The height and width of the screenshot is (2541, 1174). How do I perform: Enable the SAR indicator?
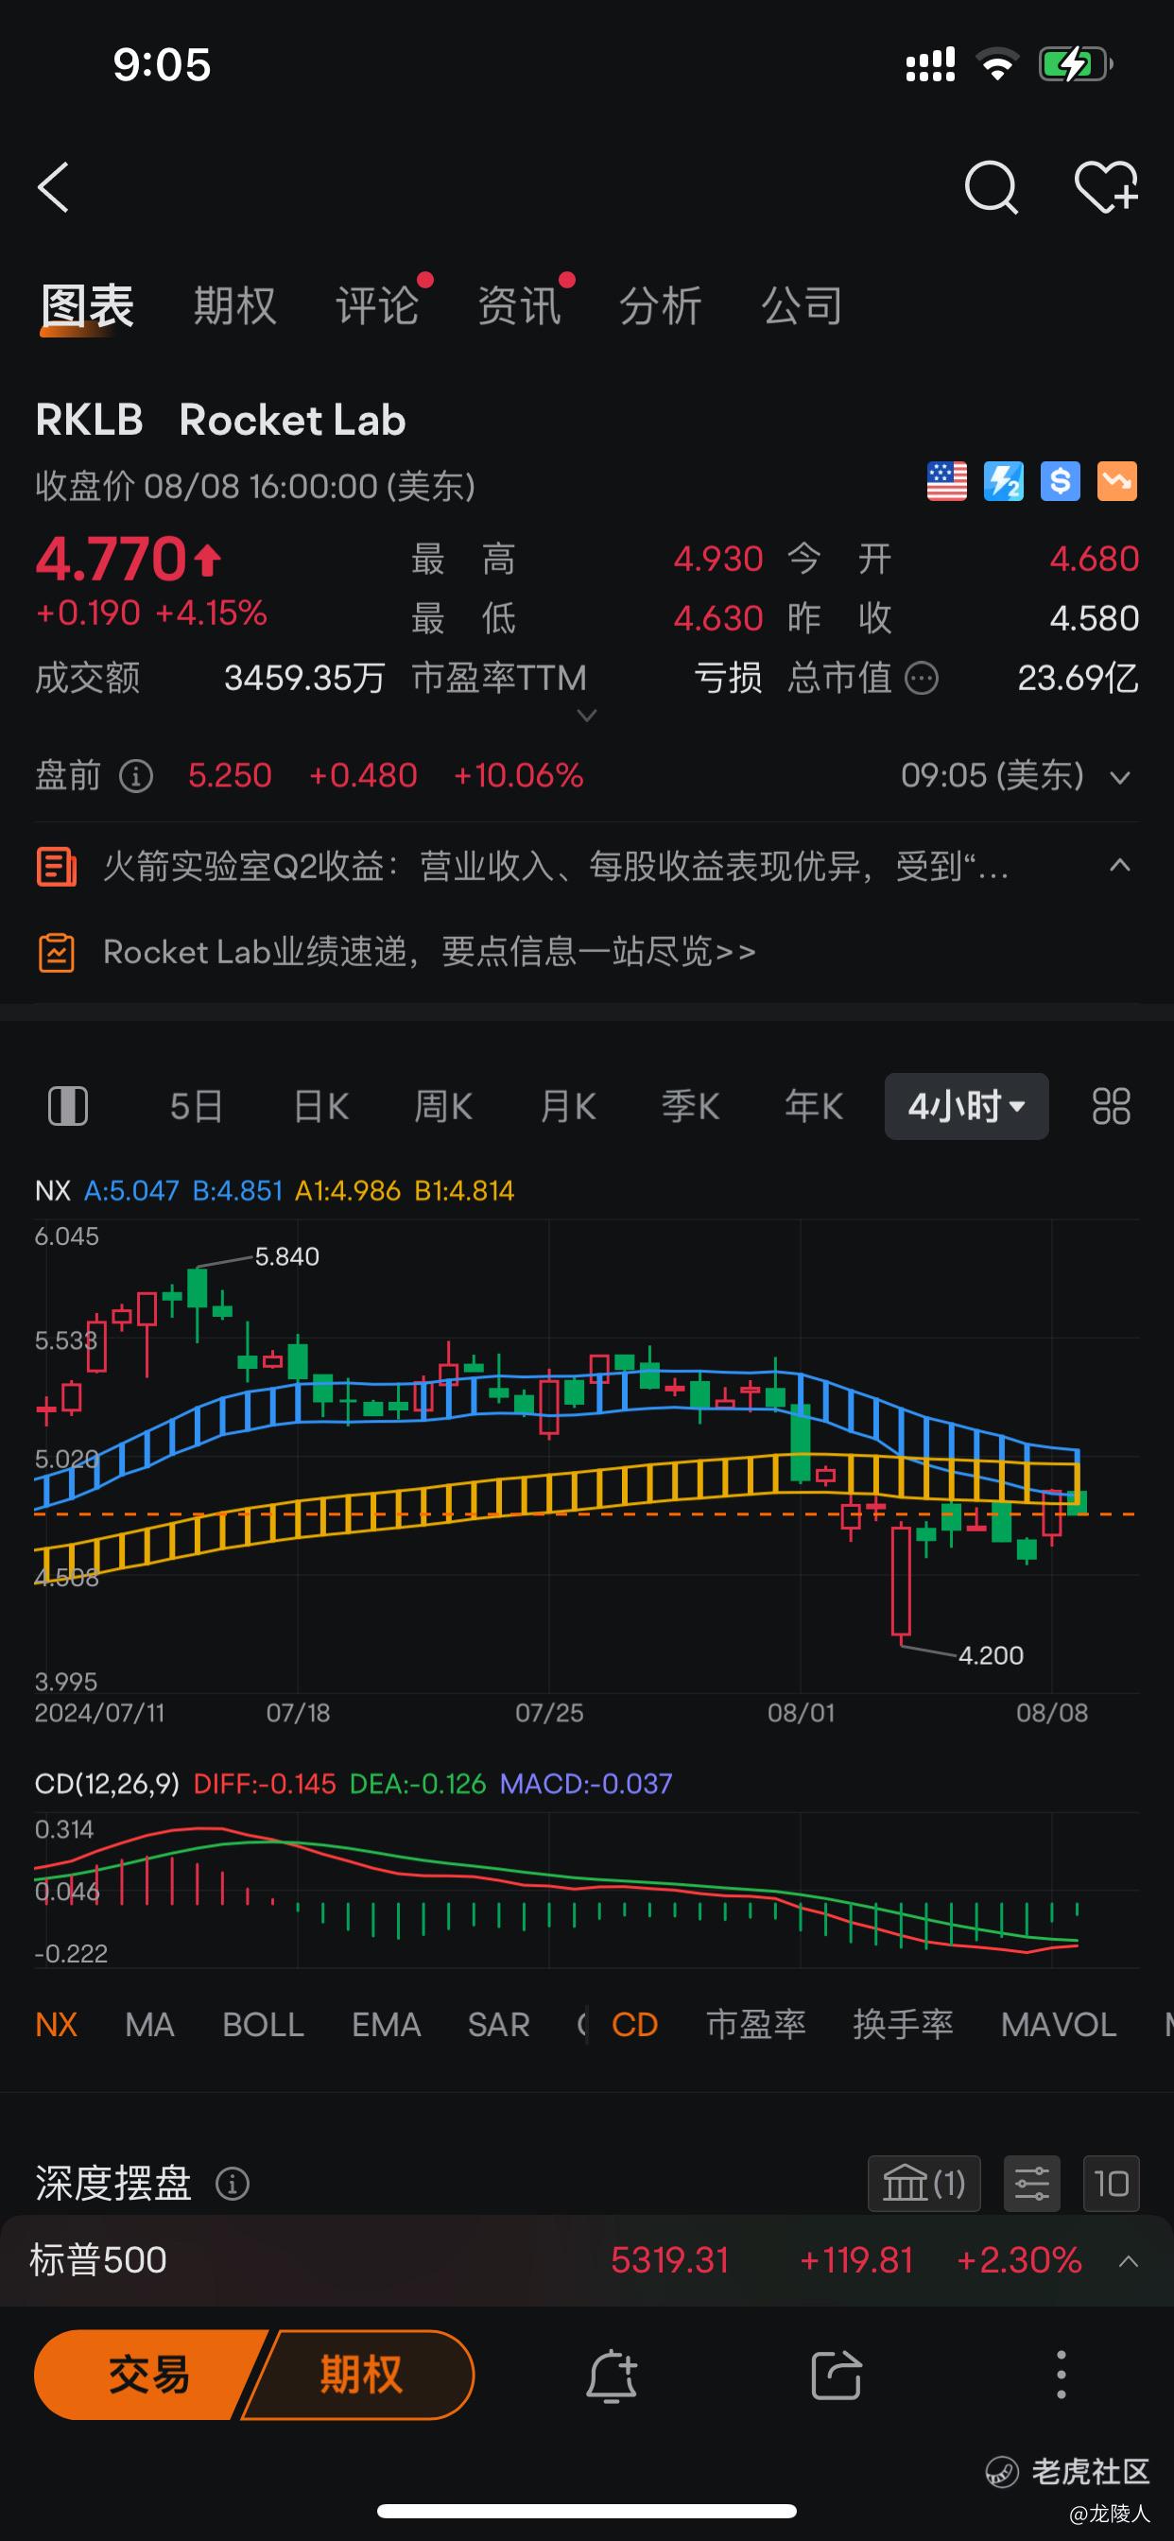pos(499,2024)
